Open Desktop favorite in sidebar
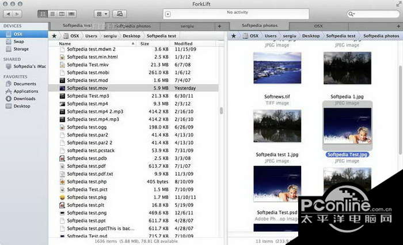 tap(24, 106)
